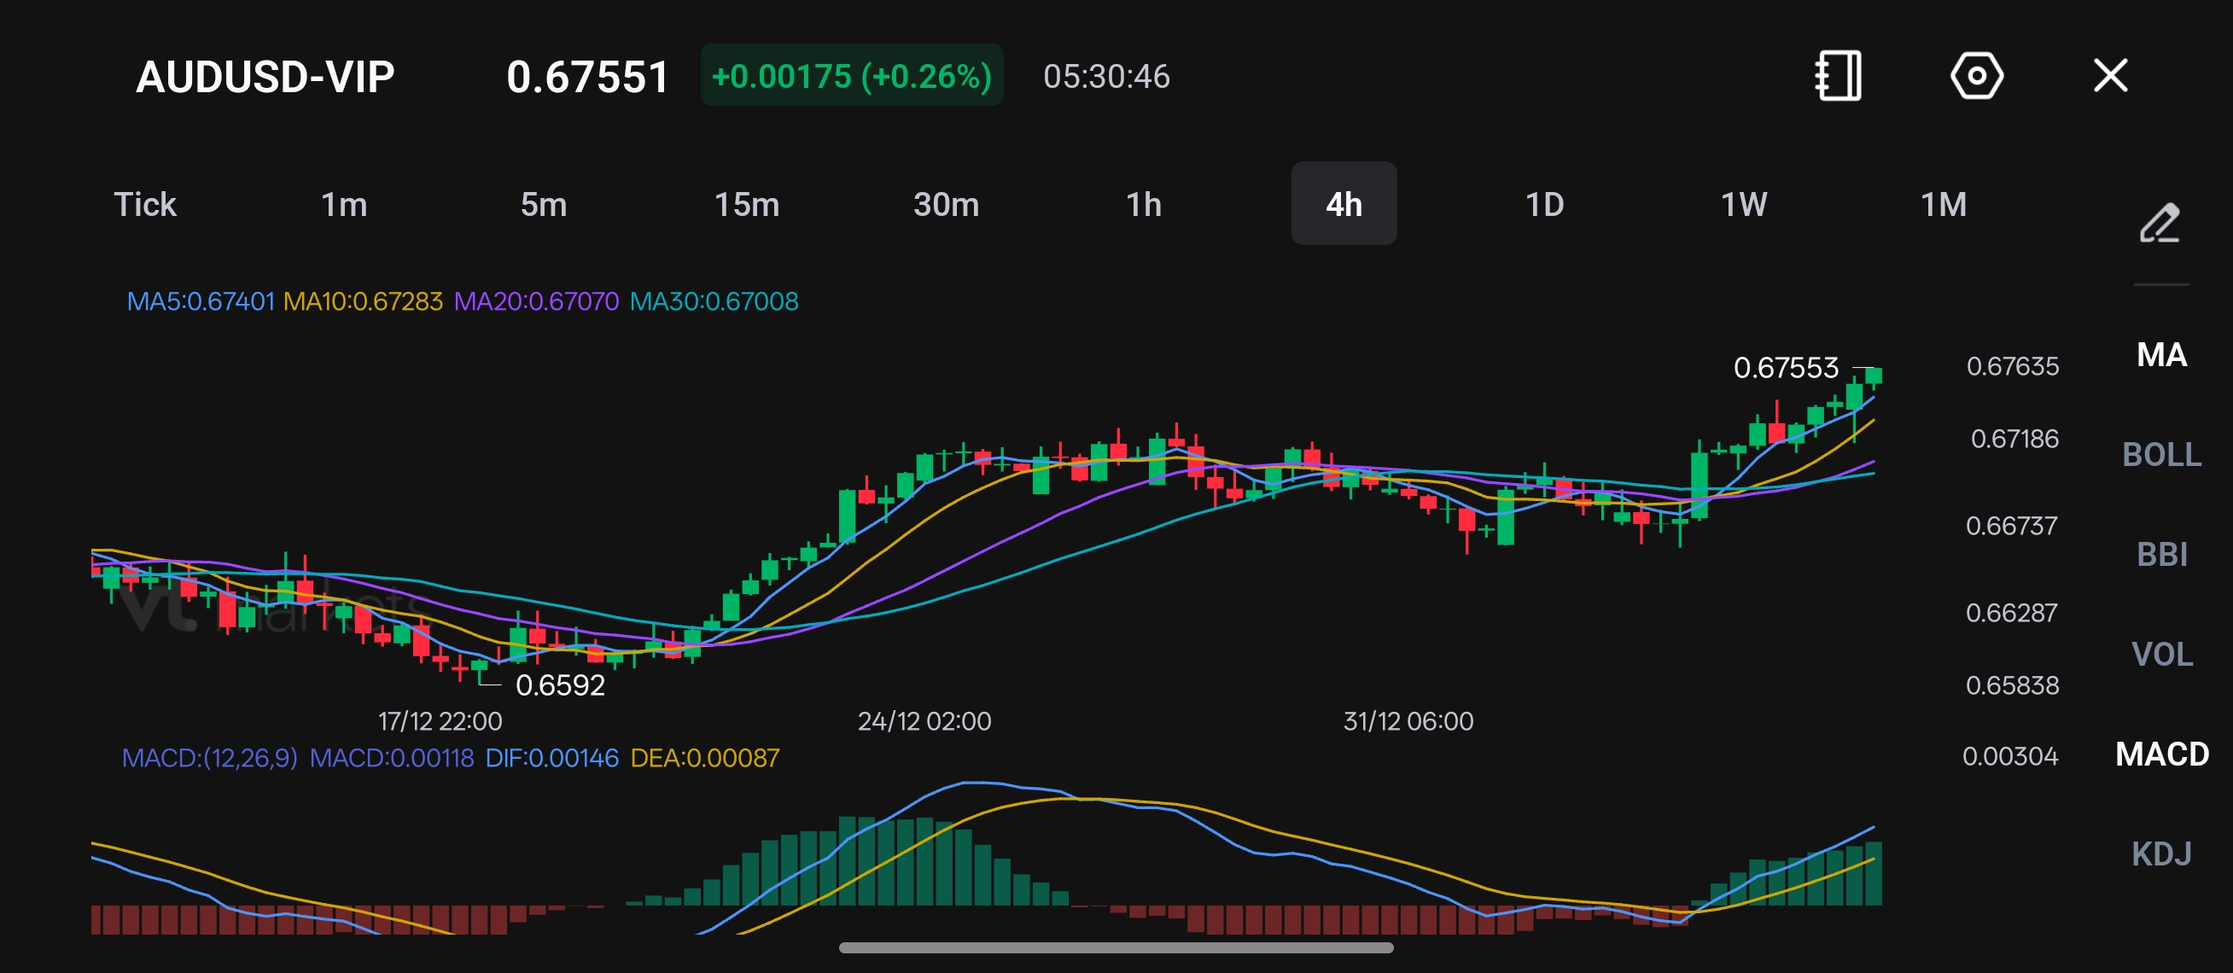Select the MACD sub-indicator
This screenshot has height=973, width=2233.
2161,755
